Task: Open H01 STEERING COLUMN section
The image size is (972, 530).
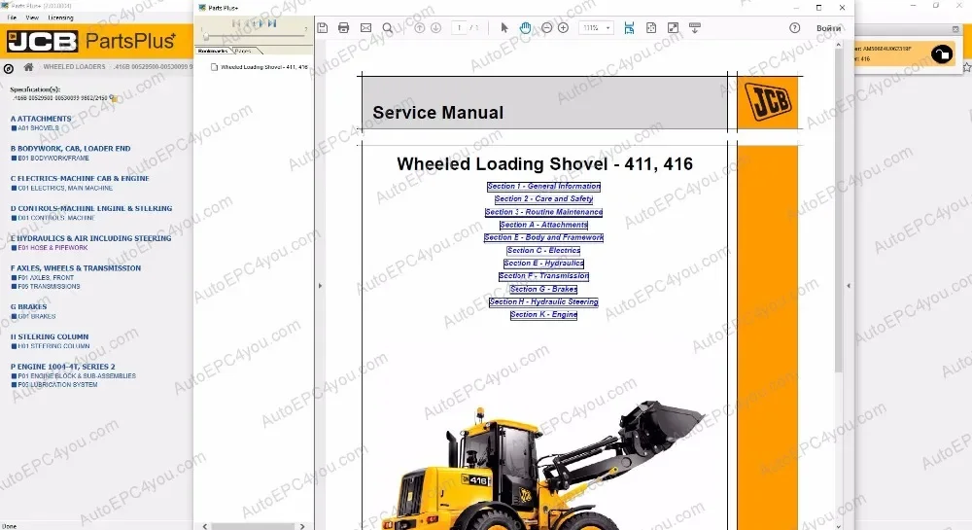Action: pos(51,346)
